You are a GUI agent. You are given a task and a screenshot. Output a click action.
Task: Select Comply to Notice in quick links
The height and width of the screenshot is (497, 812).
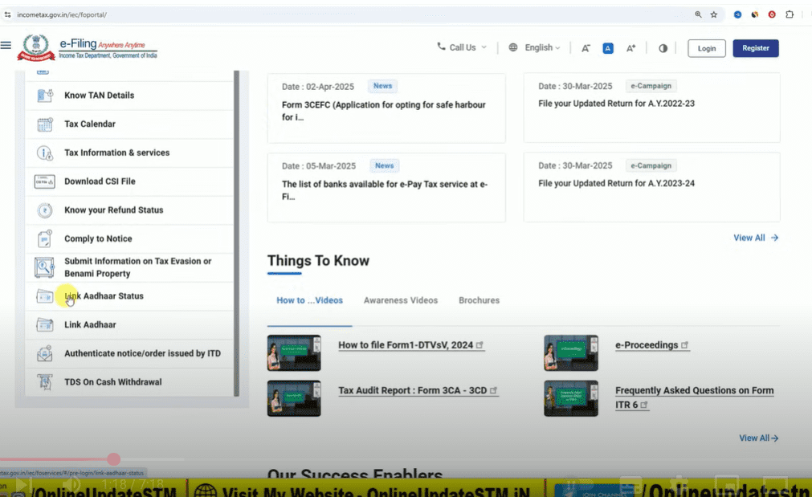click(x=129, y=238)
